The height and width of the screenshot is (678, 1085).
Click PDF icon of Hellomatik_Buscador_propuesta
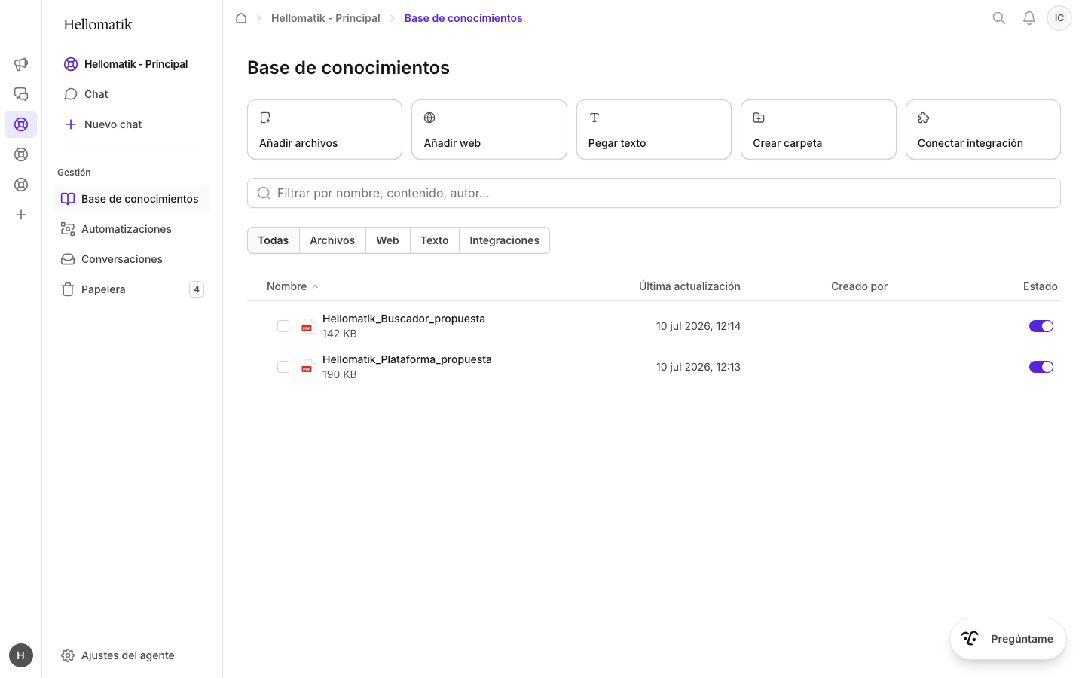click(x=307, y=326)
